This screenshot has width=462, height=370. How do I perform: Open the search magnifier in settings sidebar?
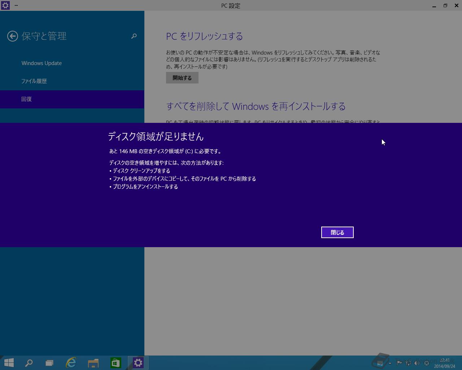click(x=134, y=36)
